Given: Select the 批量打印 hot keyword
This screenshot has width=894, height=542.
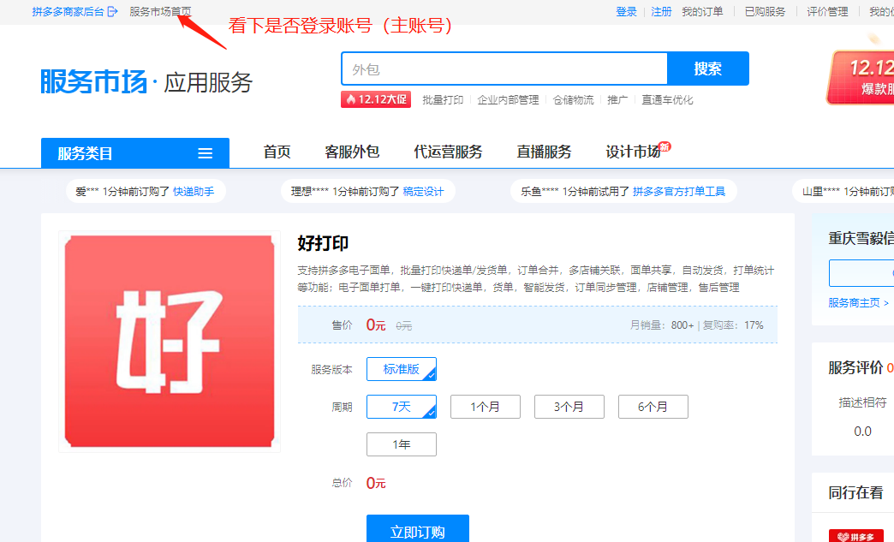Looking at the screenshot, I should 443,99.
